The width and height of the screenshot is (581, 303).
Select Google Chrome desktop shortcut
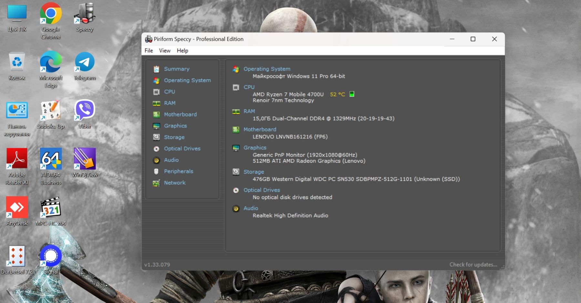[51, 21]
